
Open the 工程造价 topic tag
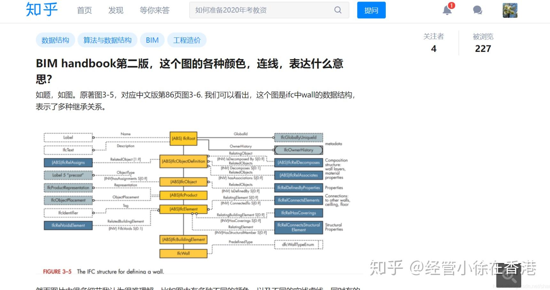[187, 40]
